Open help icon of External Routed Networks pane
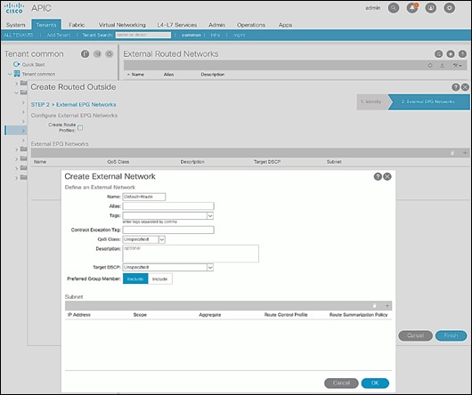Image resolution: width=472 pixels, height=395 pixels. (462, 53)
